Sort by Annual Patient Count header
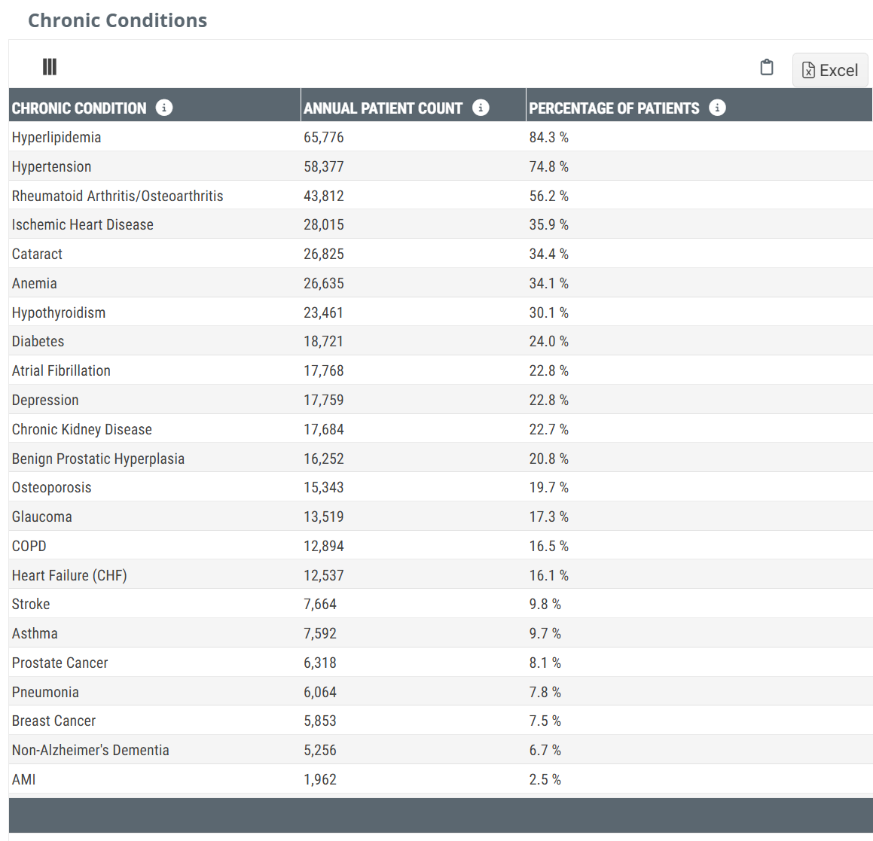 (383, 108)
